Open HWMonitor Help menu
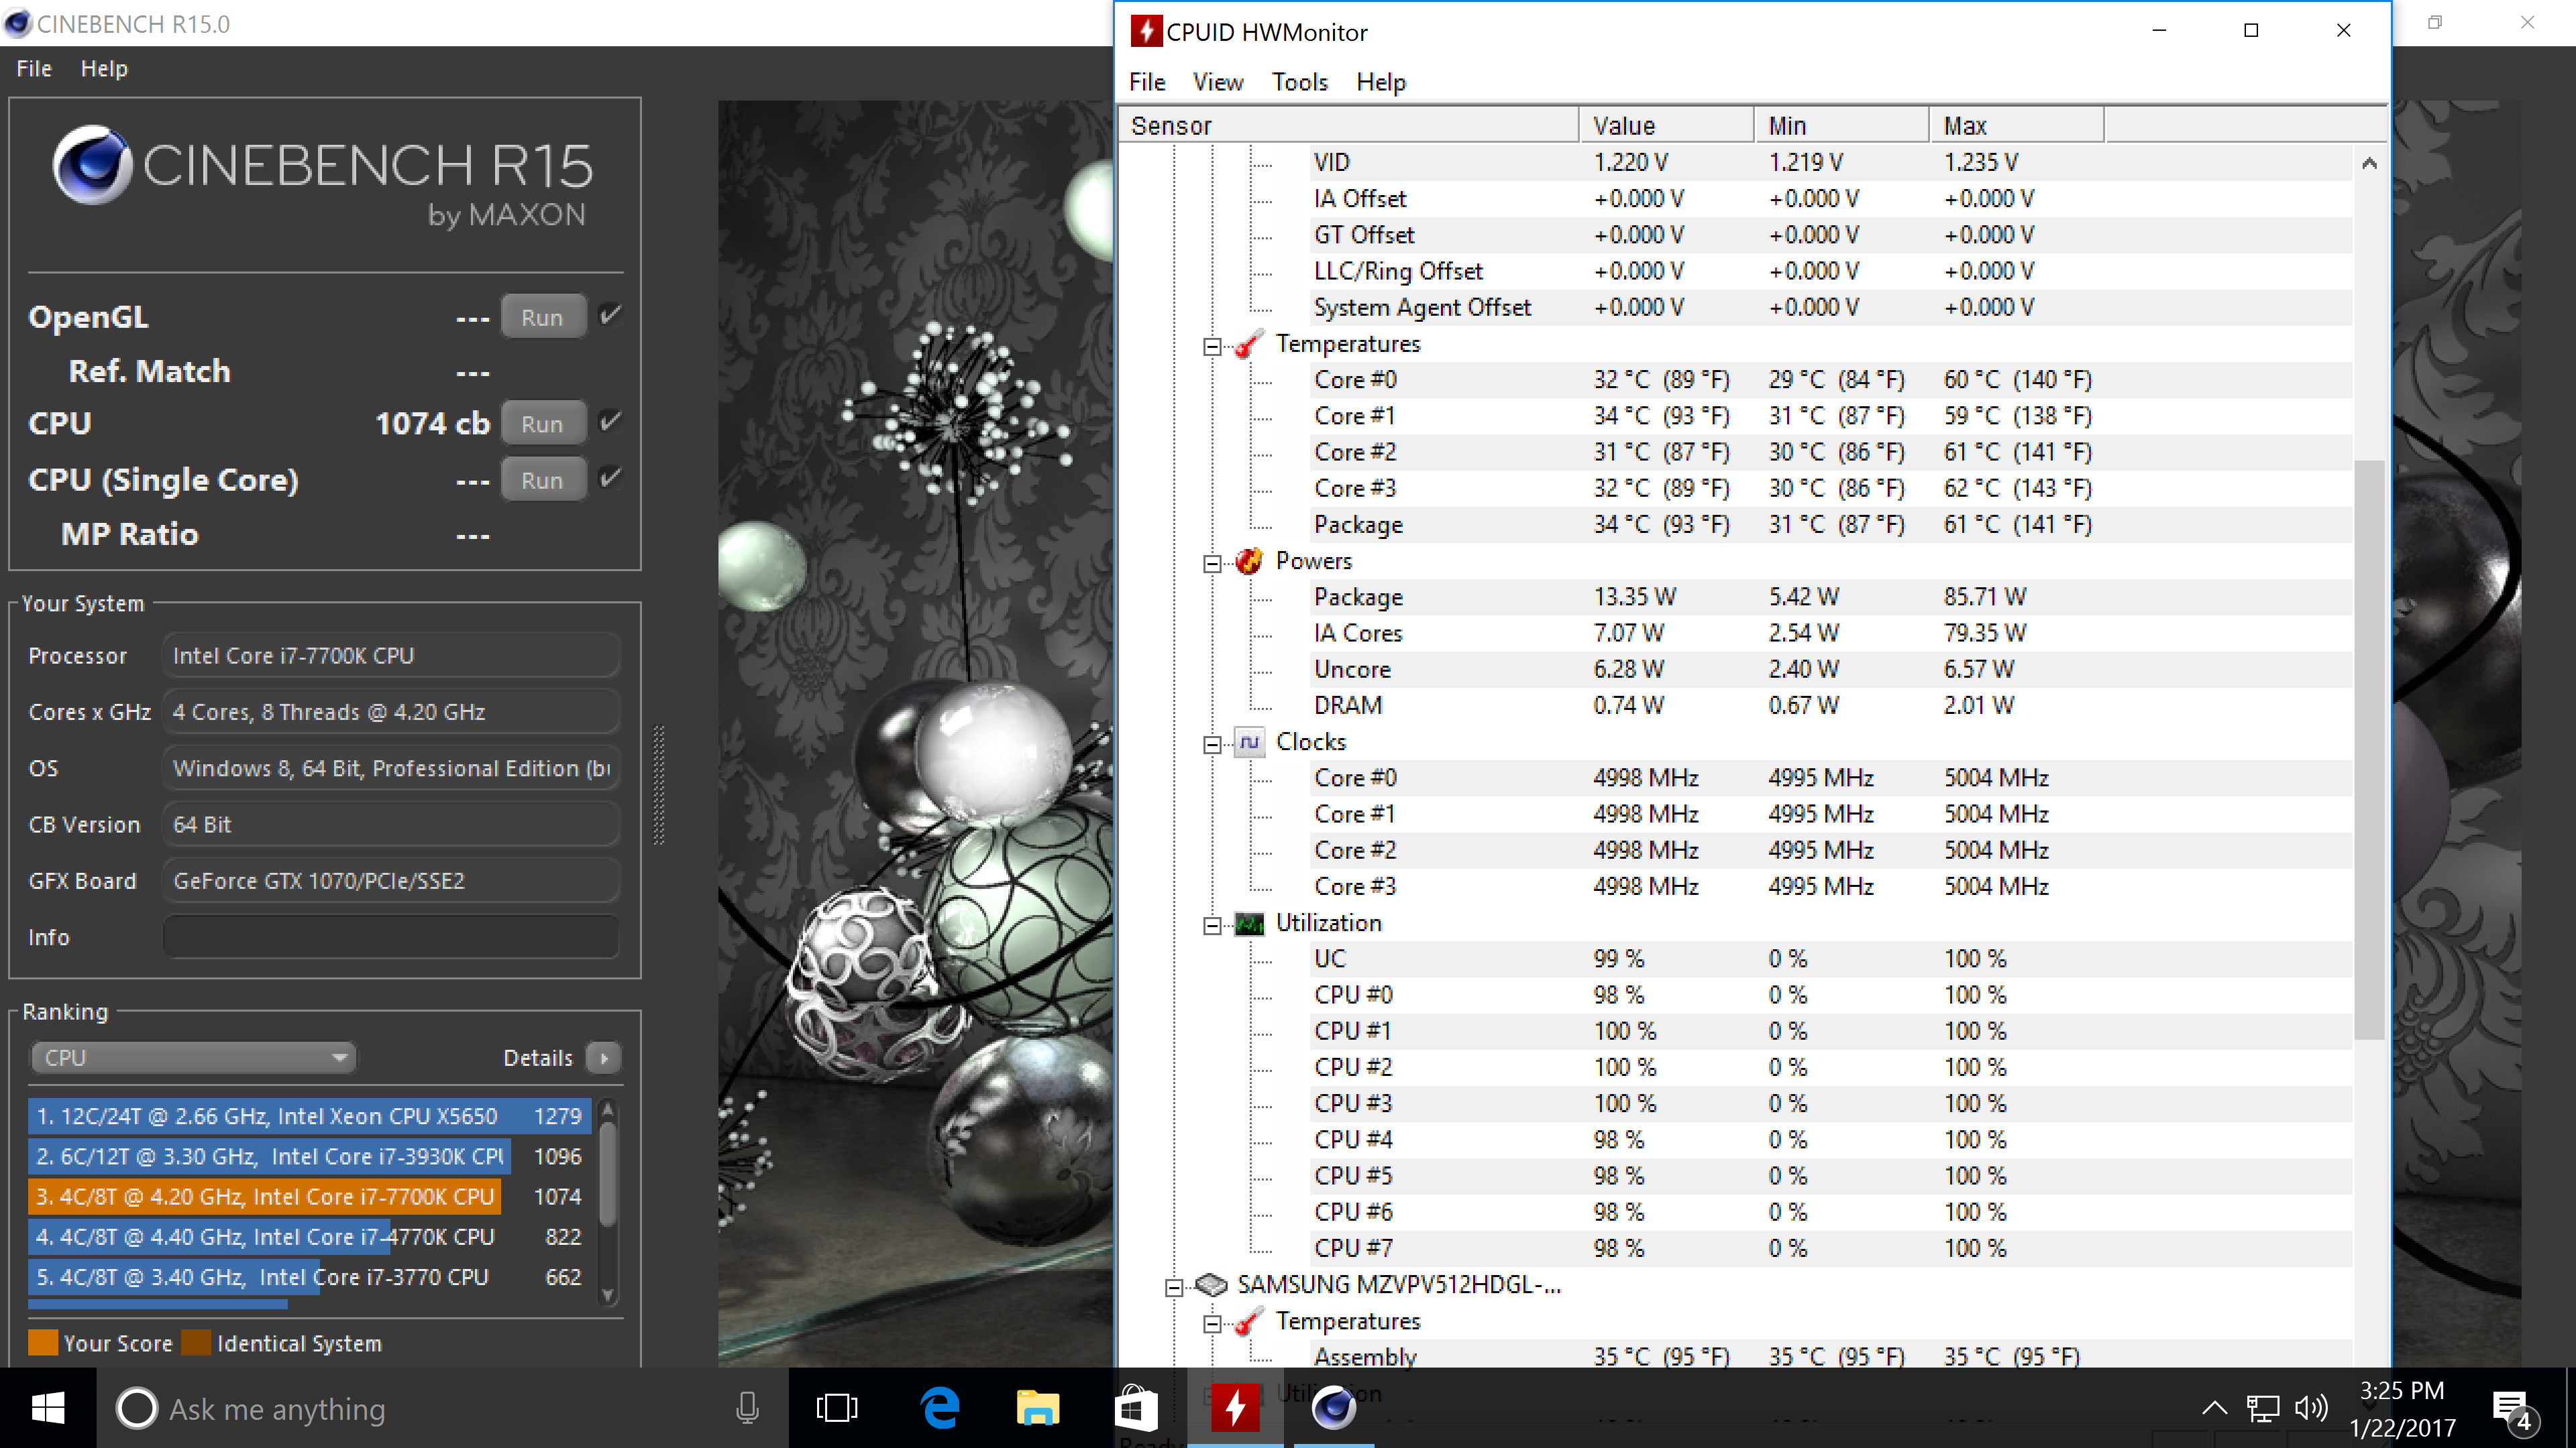This screenshot has height=1448, width=2576. click(x=1380, y=82)
